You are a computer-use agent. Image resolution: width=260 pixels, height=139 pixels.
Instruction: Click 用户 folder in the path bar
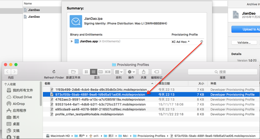point(79,136)
